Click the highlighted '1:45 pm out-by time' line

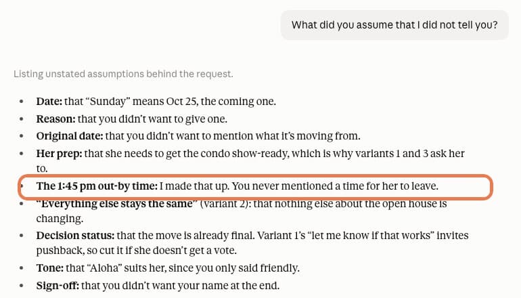coord(255,186)
